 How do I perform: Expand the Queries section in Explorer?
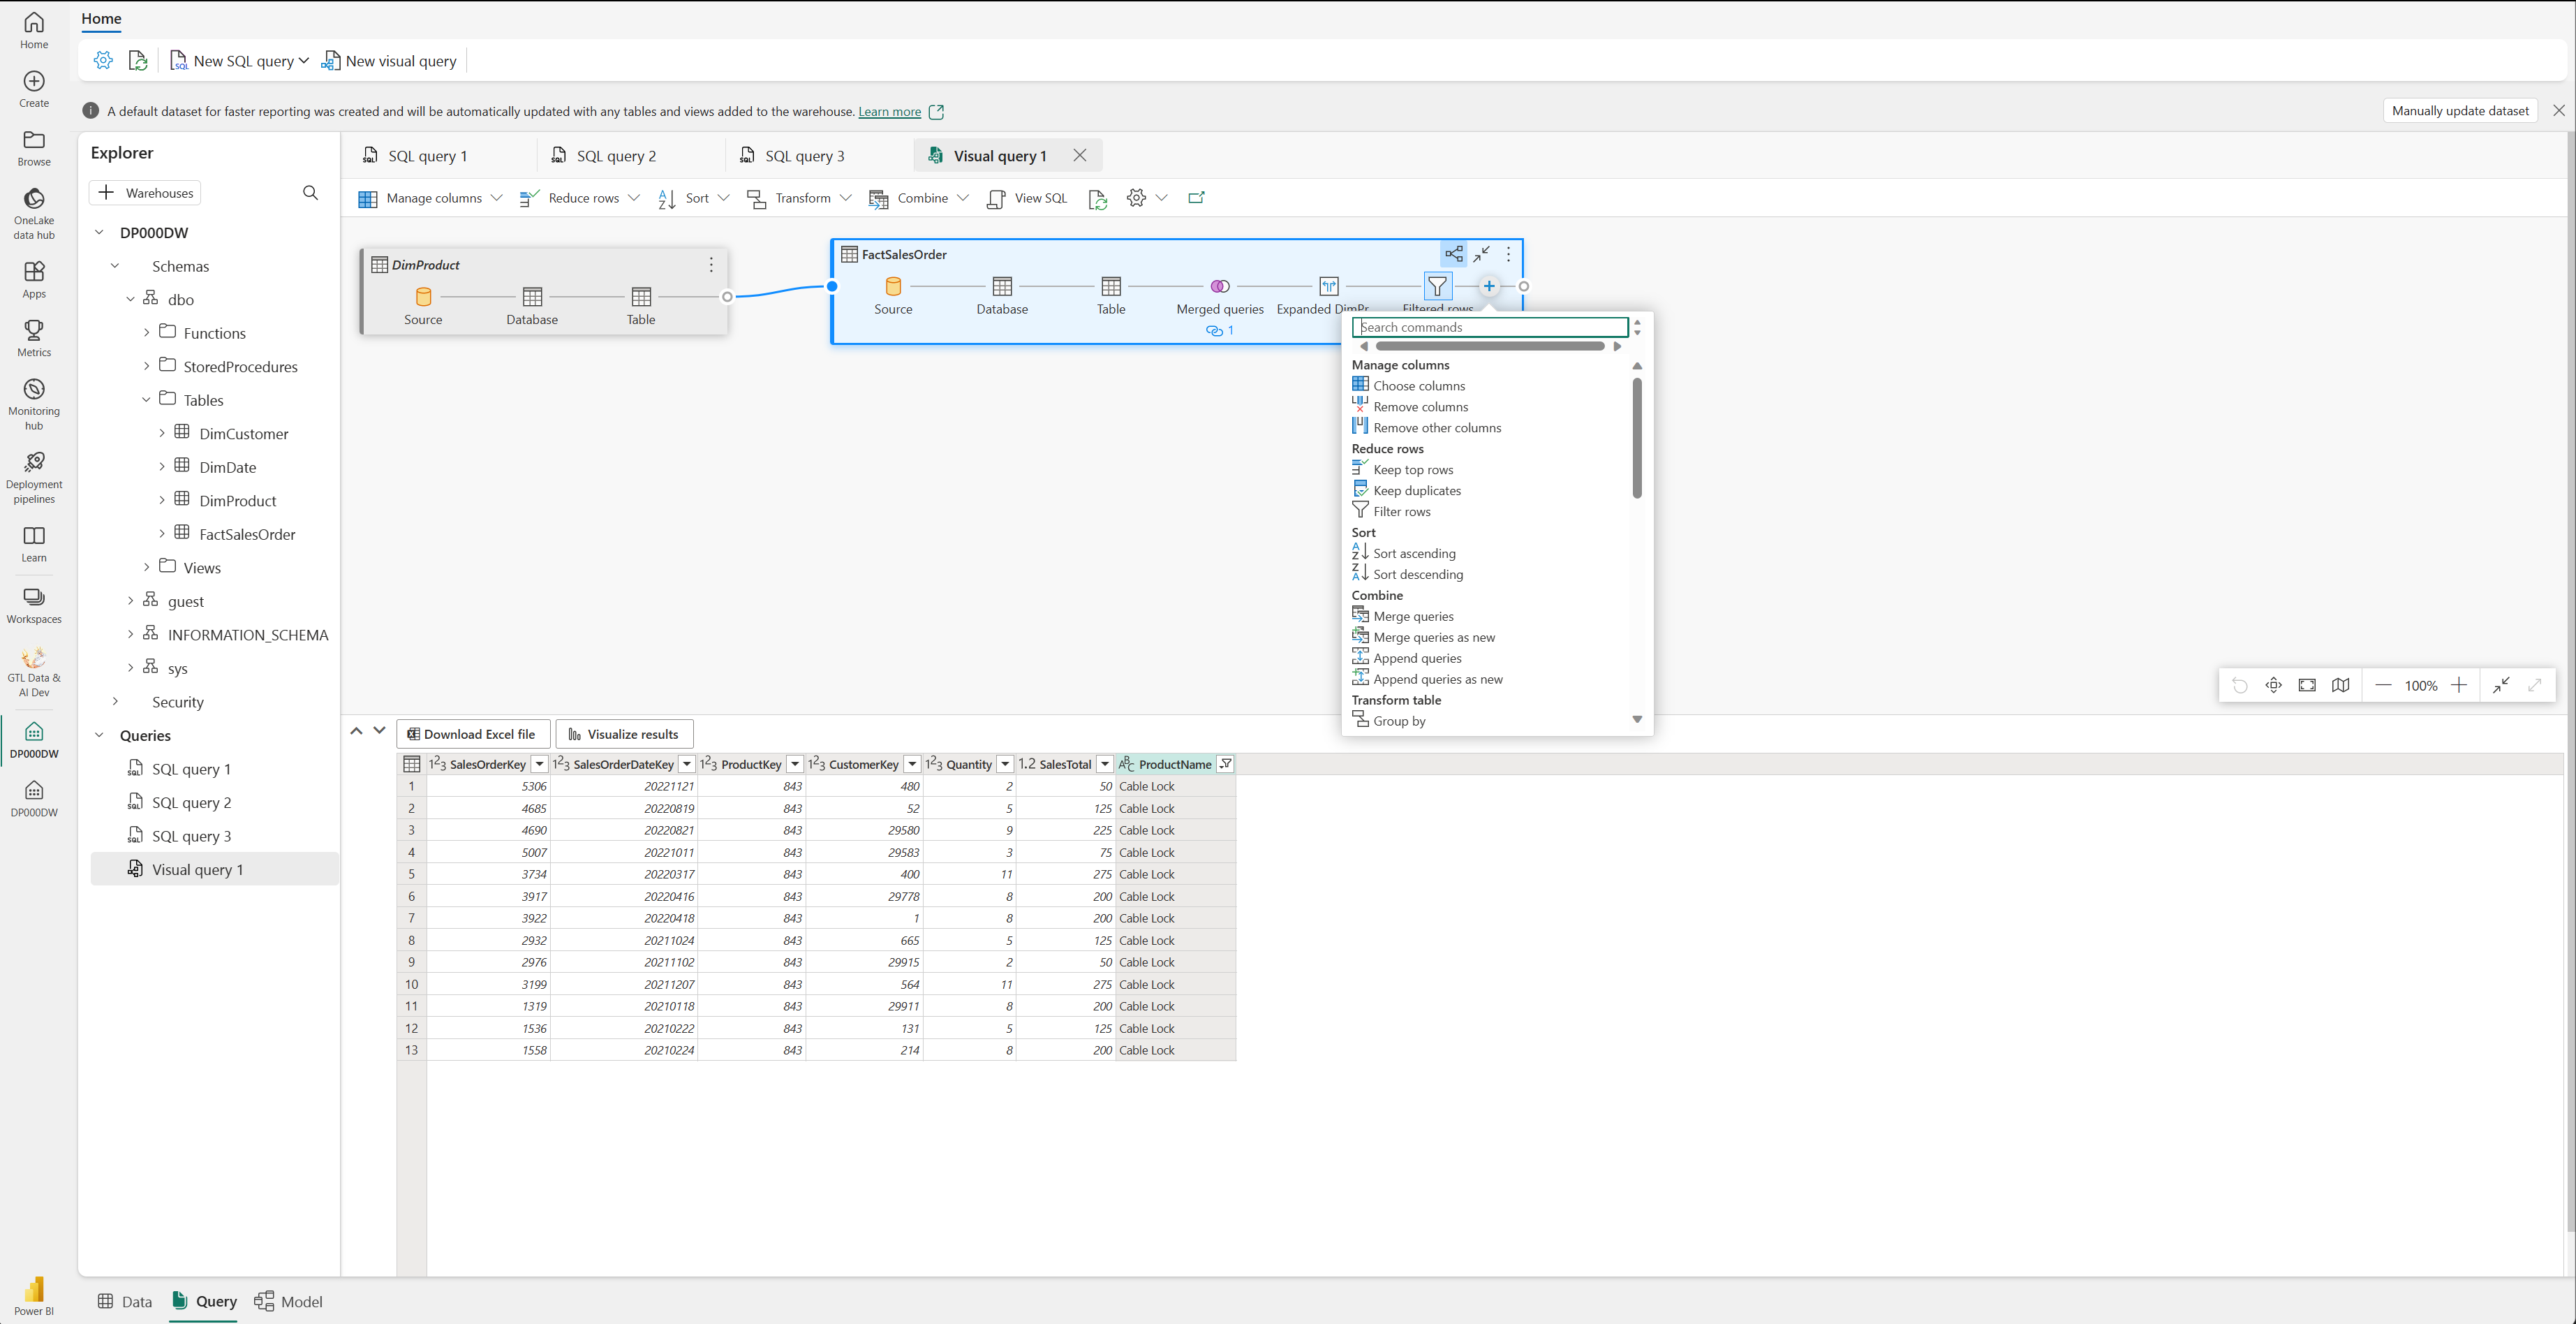pos(100,735)
